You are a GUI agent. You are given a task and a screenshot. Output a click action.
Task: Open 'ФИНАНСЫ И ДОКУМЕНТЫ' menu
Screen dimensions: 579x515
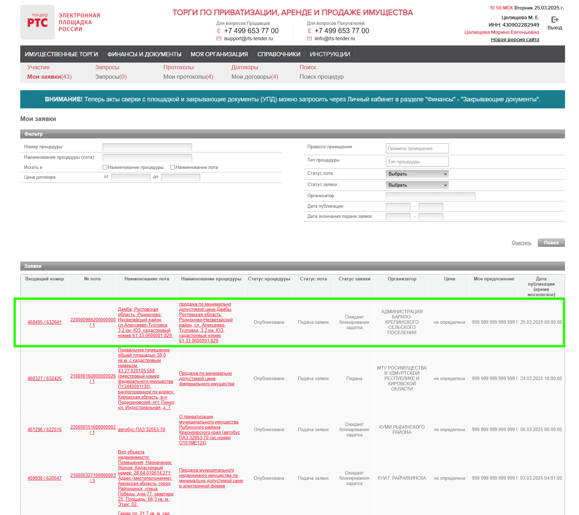[144, 54]
